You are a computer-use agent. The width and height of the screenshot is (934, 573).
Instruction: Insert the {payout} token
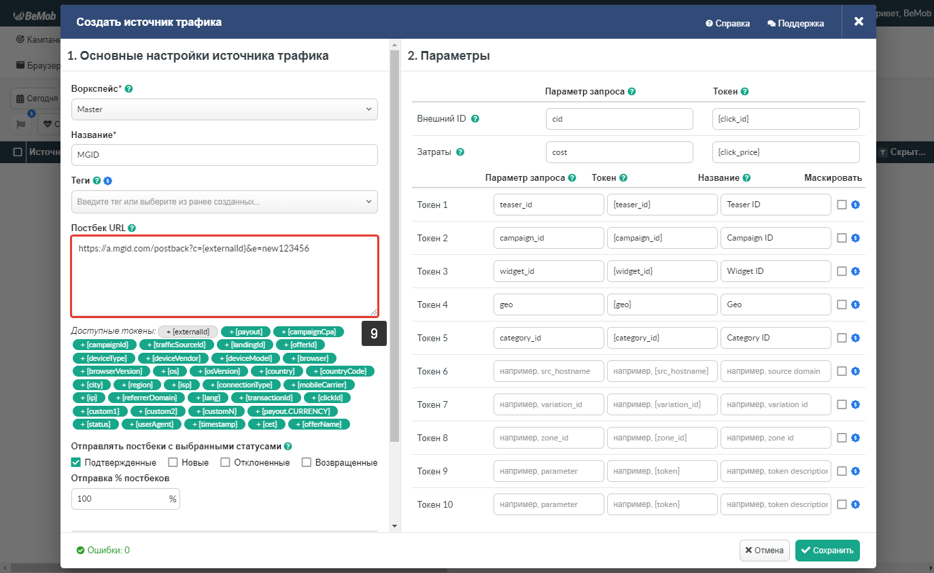pyautogui.click(x=245, y=332)
